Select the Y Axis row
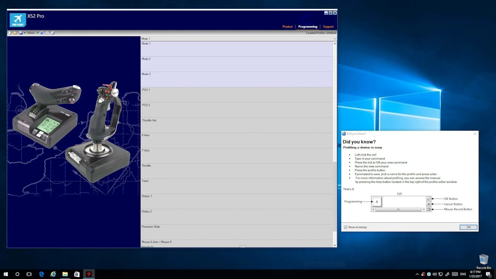The height and width of the screenshot is (279, 496). click(x=237, y=156)
